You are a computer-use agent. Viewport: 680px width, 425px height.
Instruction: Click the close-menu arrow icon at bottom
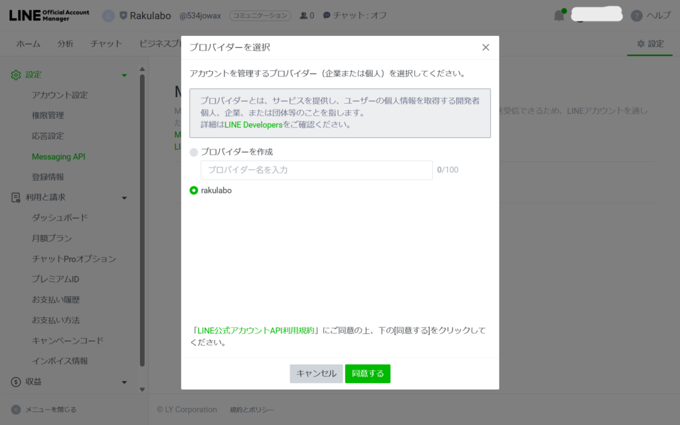tap(16, 410)
